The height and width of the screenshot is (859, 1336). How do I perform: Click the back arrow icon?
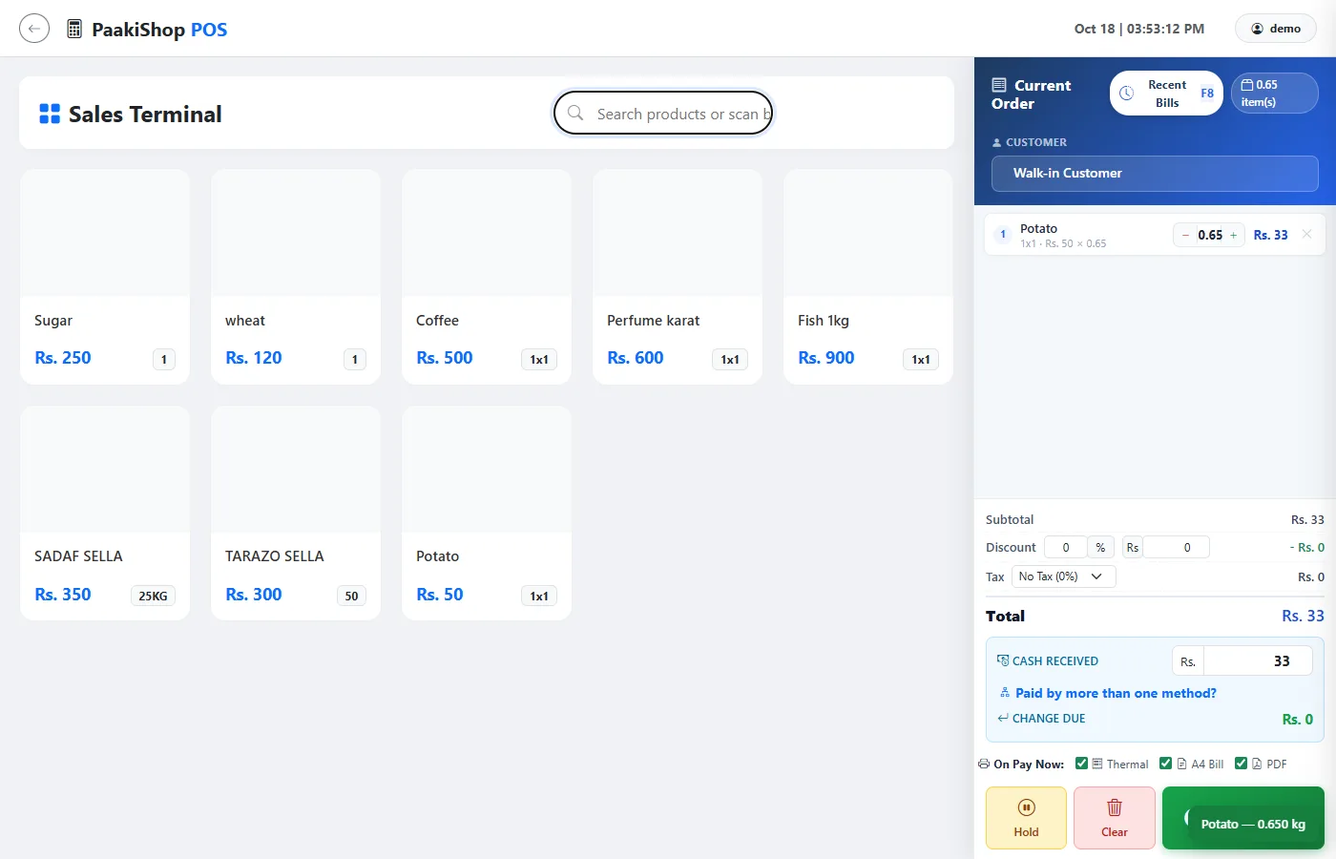34,29
